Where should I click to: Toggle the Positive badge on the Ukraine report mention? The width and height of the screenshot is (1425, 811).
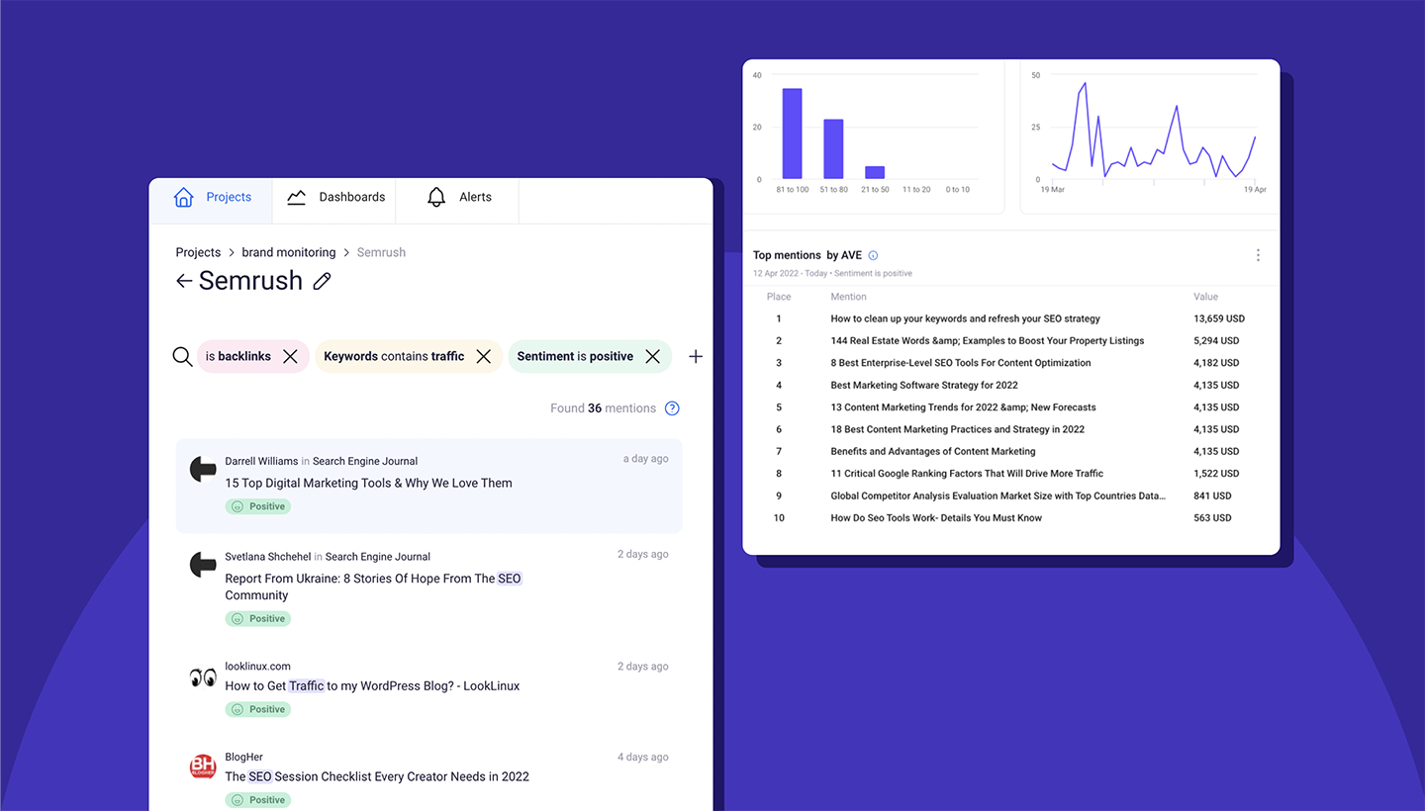[x=257, y=618]
